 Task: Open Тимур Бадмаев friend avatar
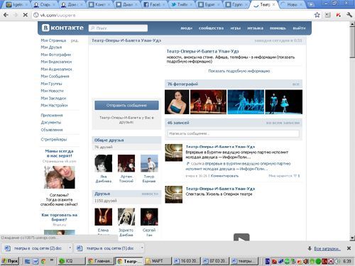(x=149, y=163)
